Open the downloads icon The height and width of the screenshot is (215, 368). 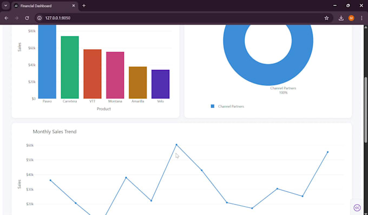point(341,18)
